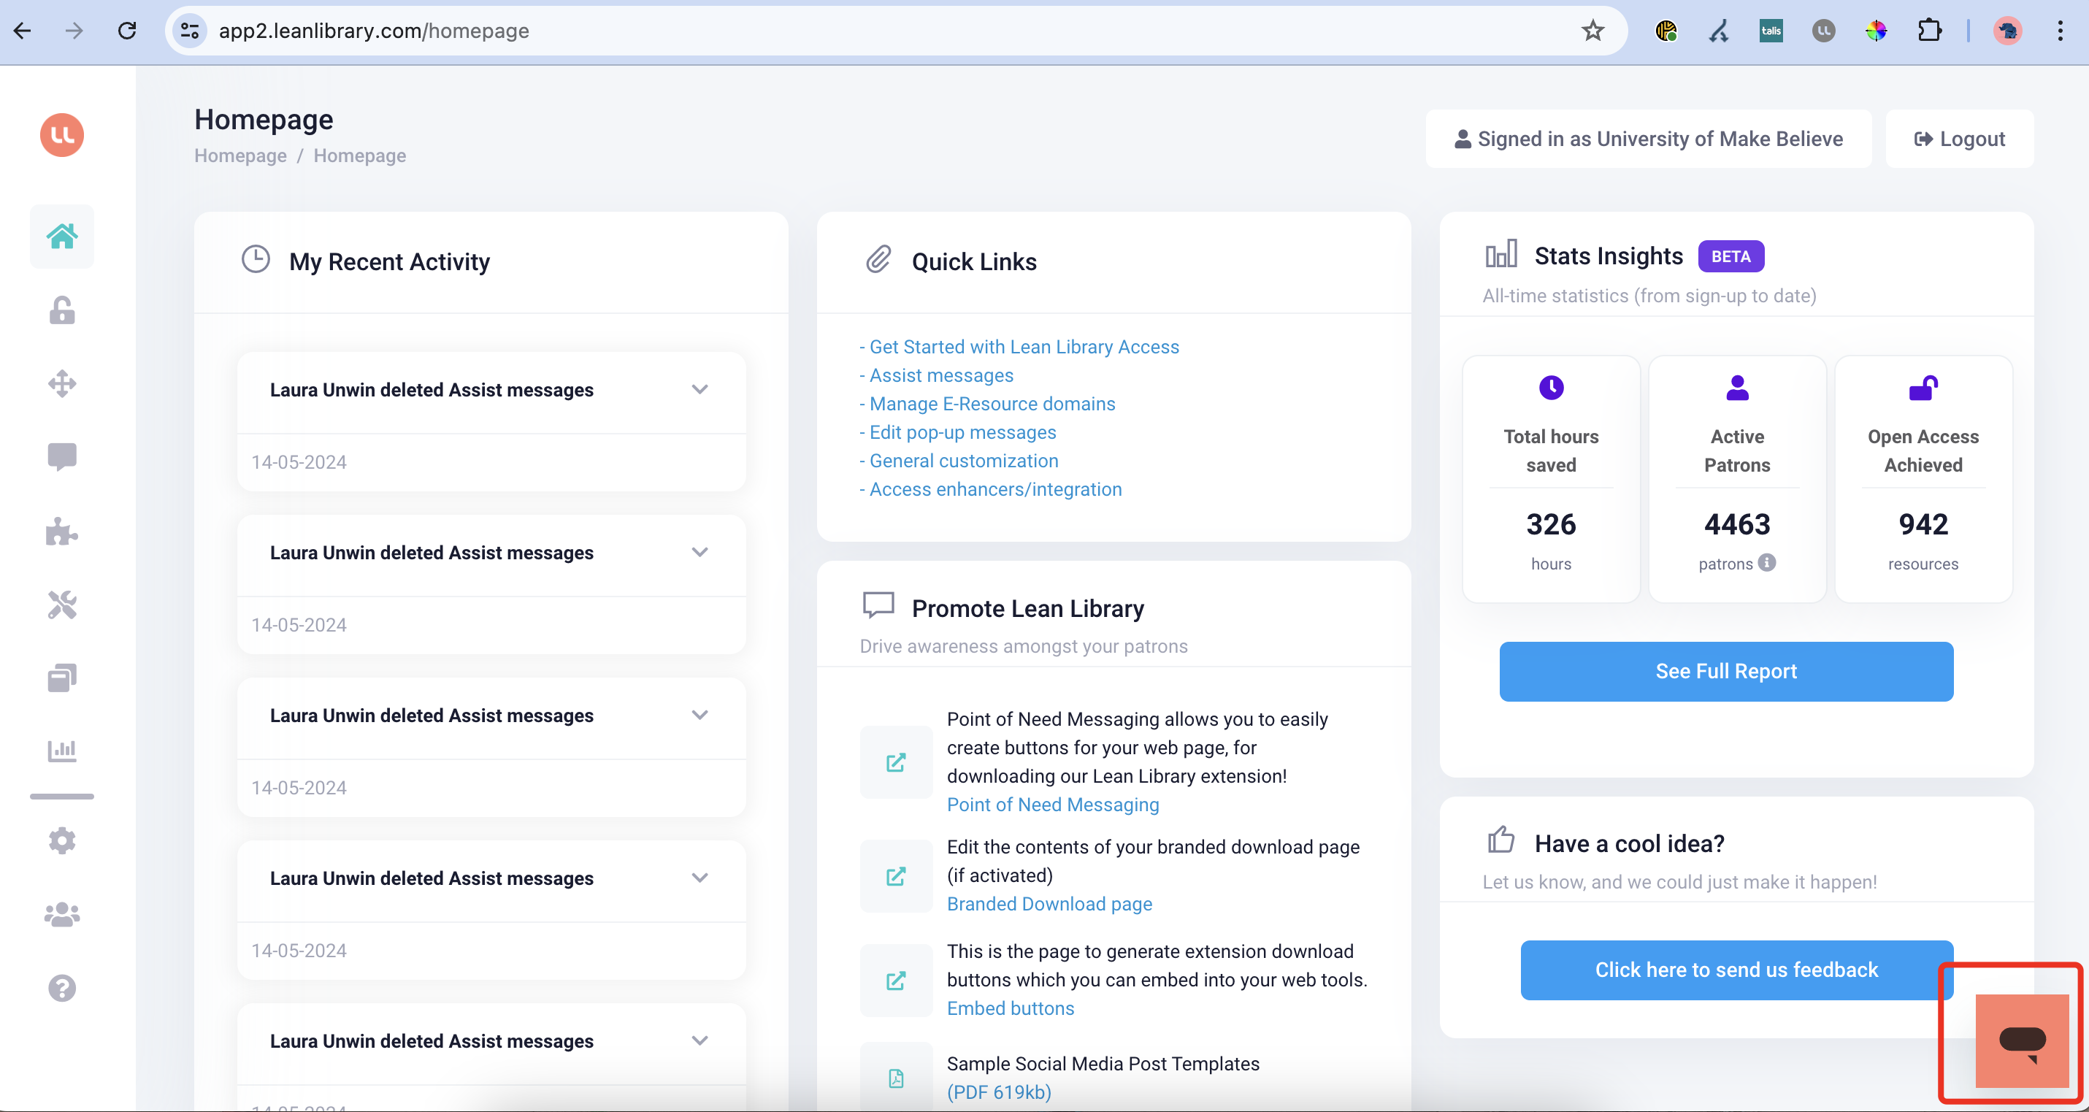The height and width of the screenshot is (1112, 2089).
Task: Open Access enhancers/integration link
Action: 995,489
